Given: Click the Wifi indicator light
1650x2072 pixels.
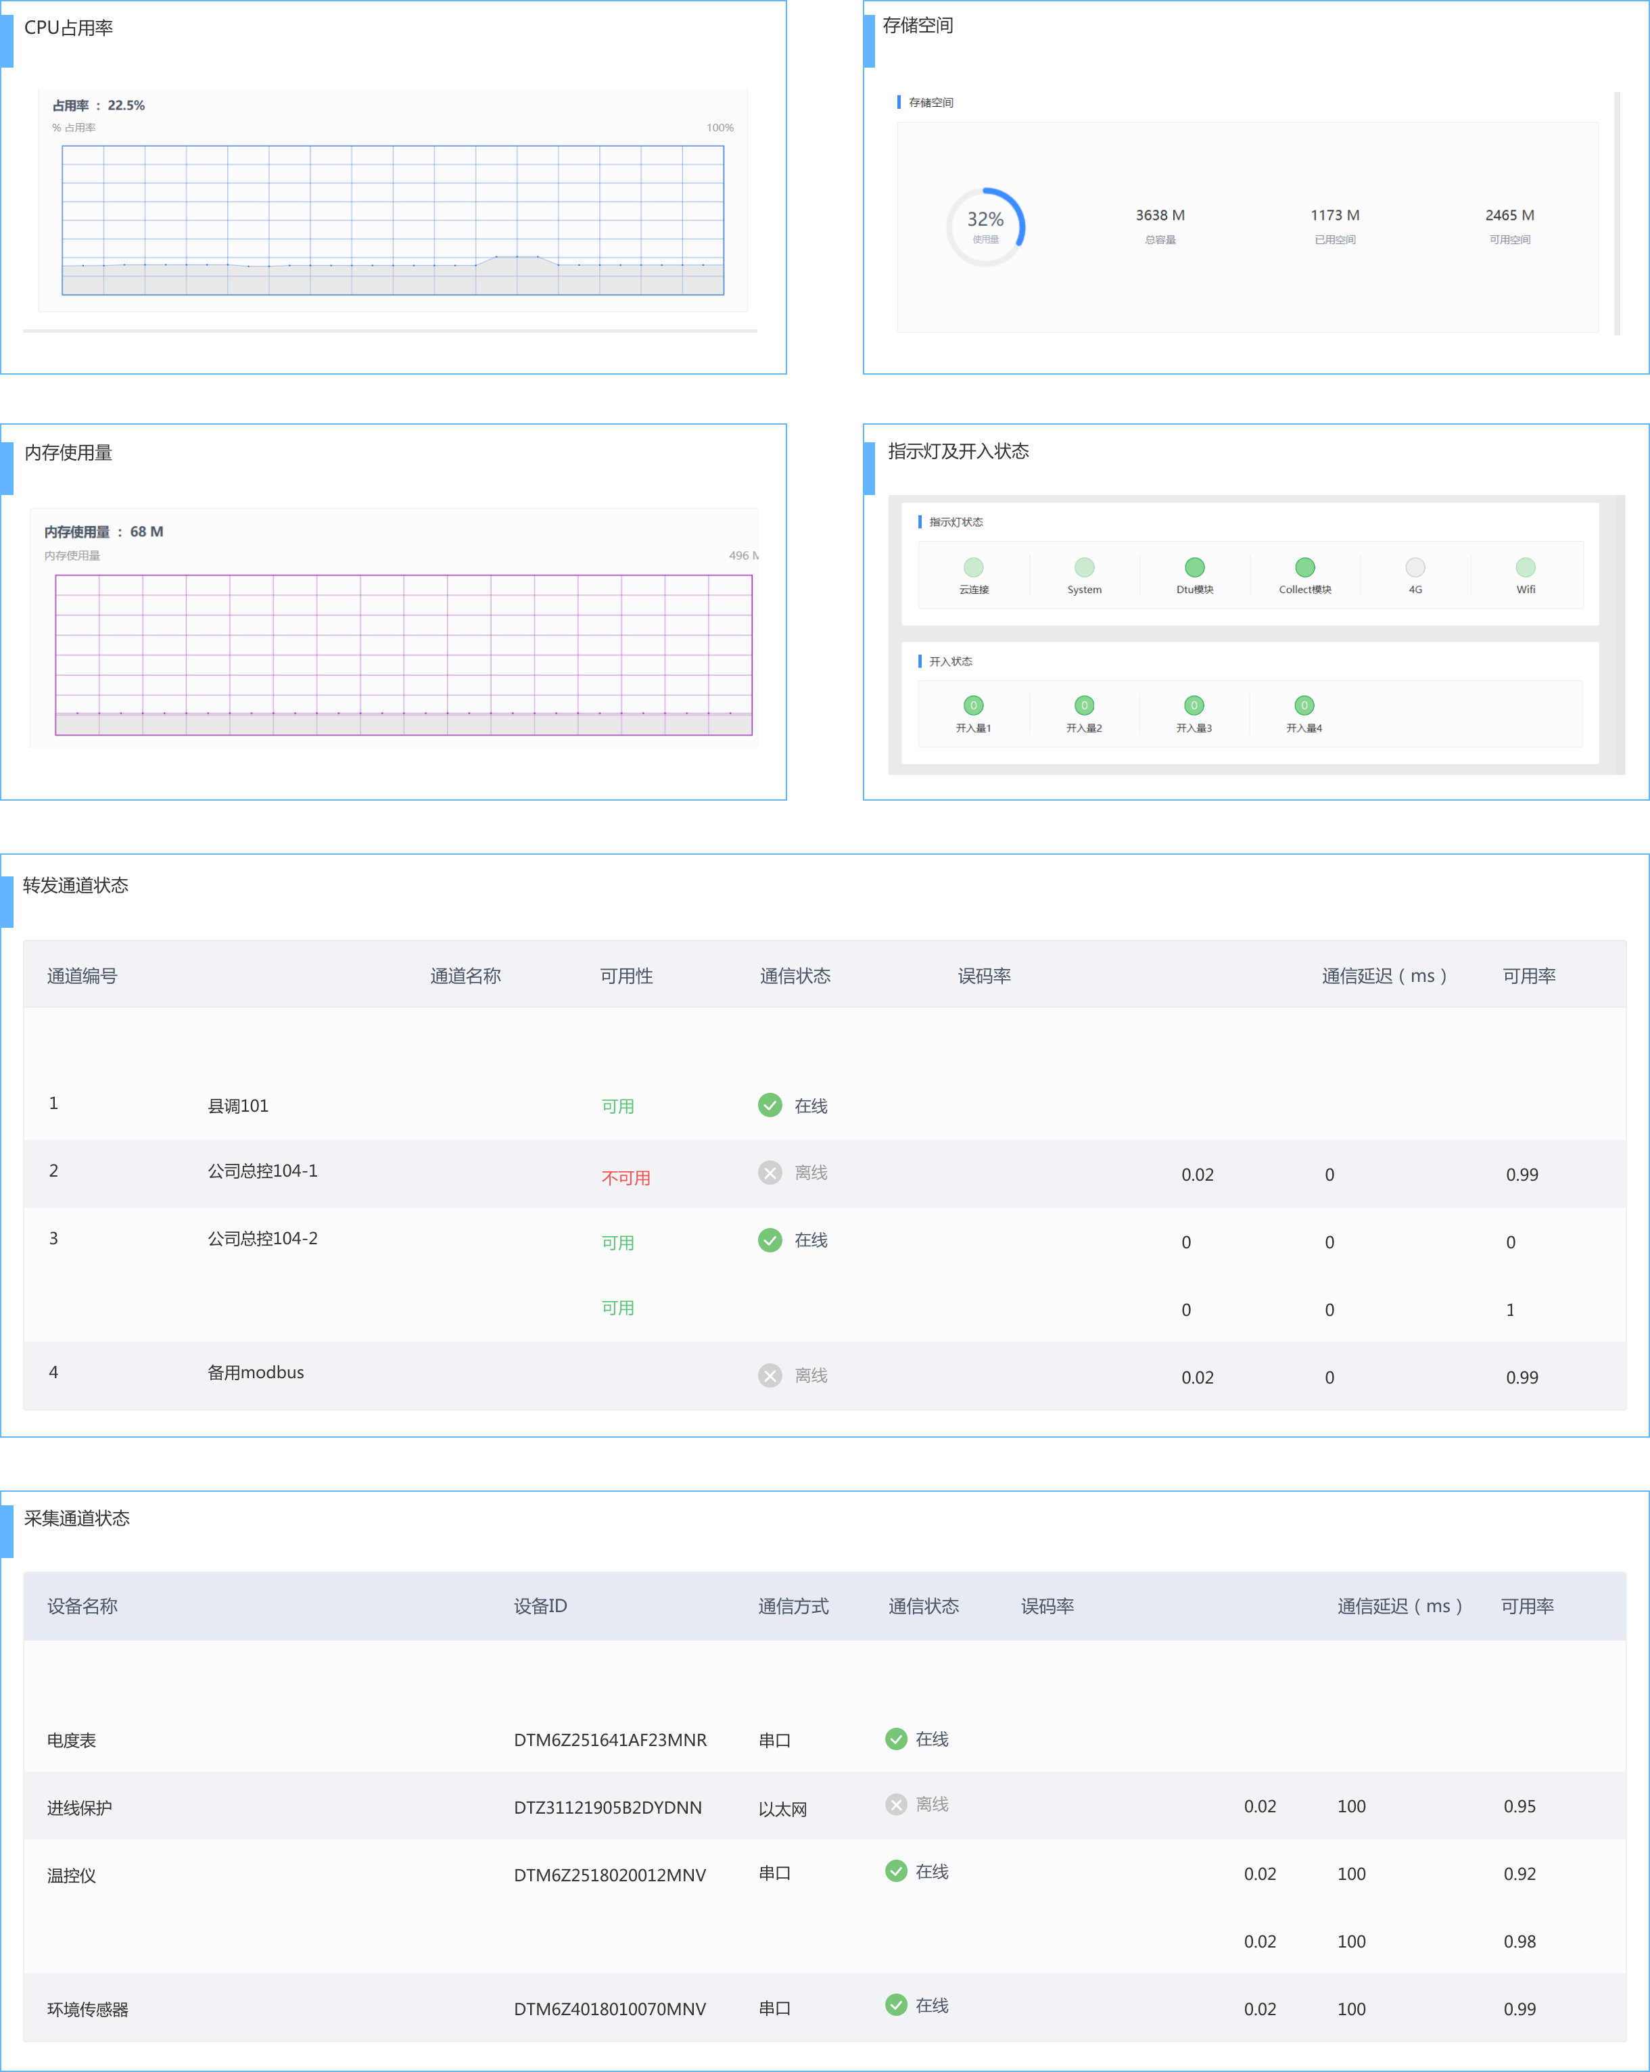Looking at the screenshot, I should pyautogui.click(x=1526, y=567).
